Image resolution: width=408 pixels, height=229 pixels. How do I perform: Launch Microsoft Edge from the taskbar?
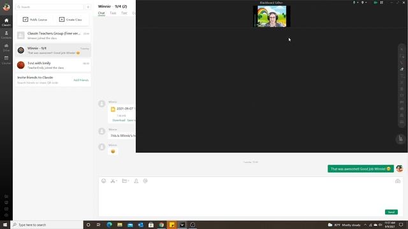click(109, 225)
